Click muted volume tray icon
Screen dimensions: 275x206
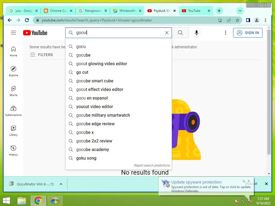coord(237,201)
